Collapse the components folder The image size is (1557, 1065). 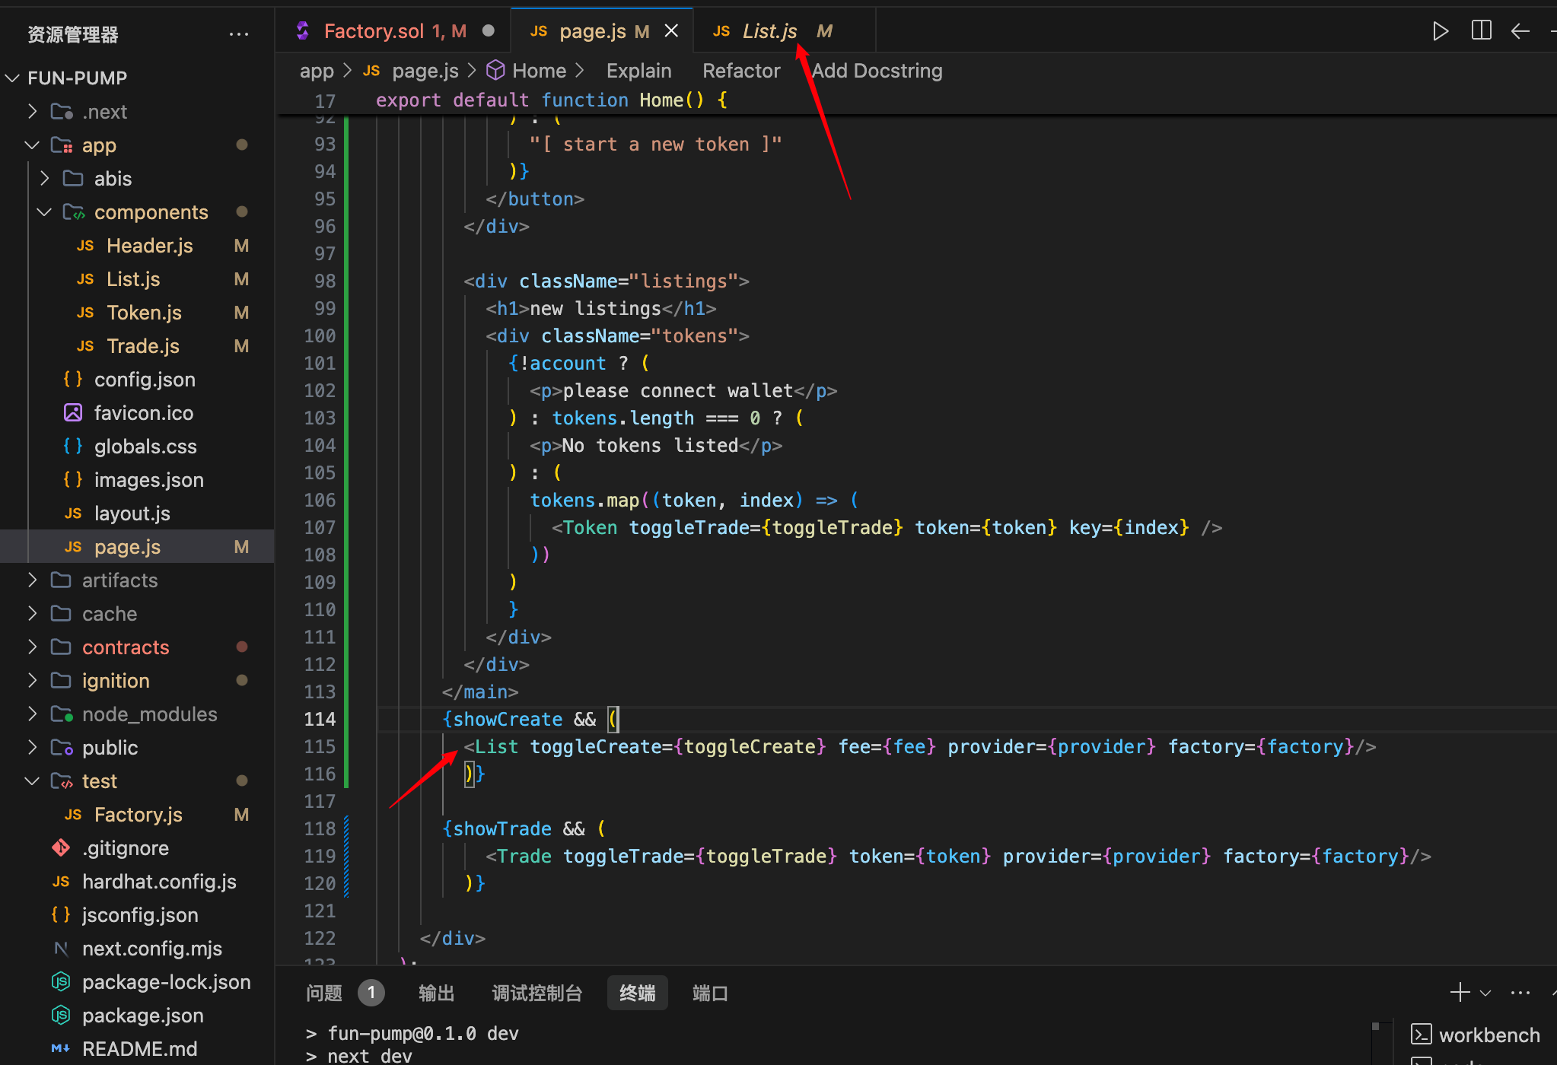click(44, 212)
